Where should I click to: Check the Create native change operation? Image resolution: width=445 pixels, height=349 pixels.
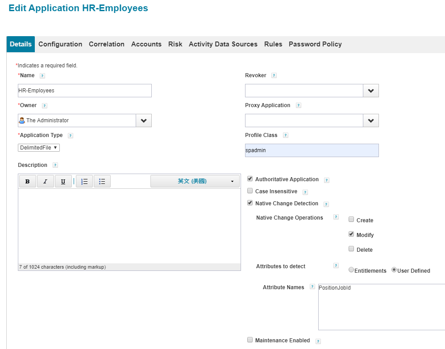[x=351, y=220]
